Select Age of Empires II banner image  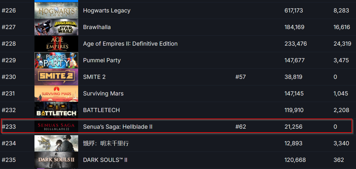tap(56, 44)
